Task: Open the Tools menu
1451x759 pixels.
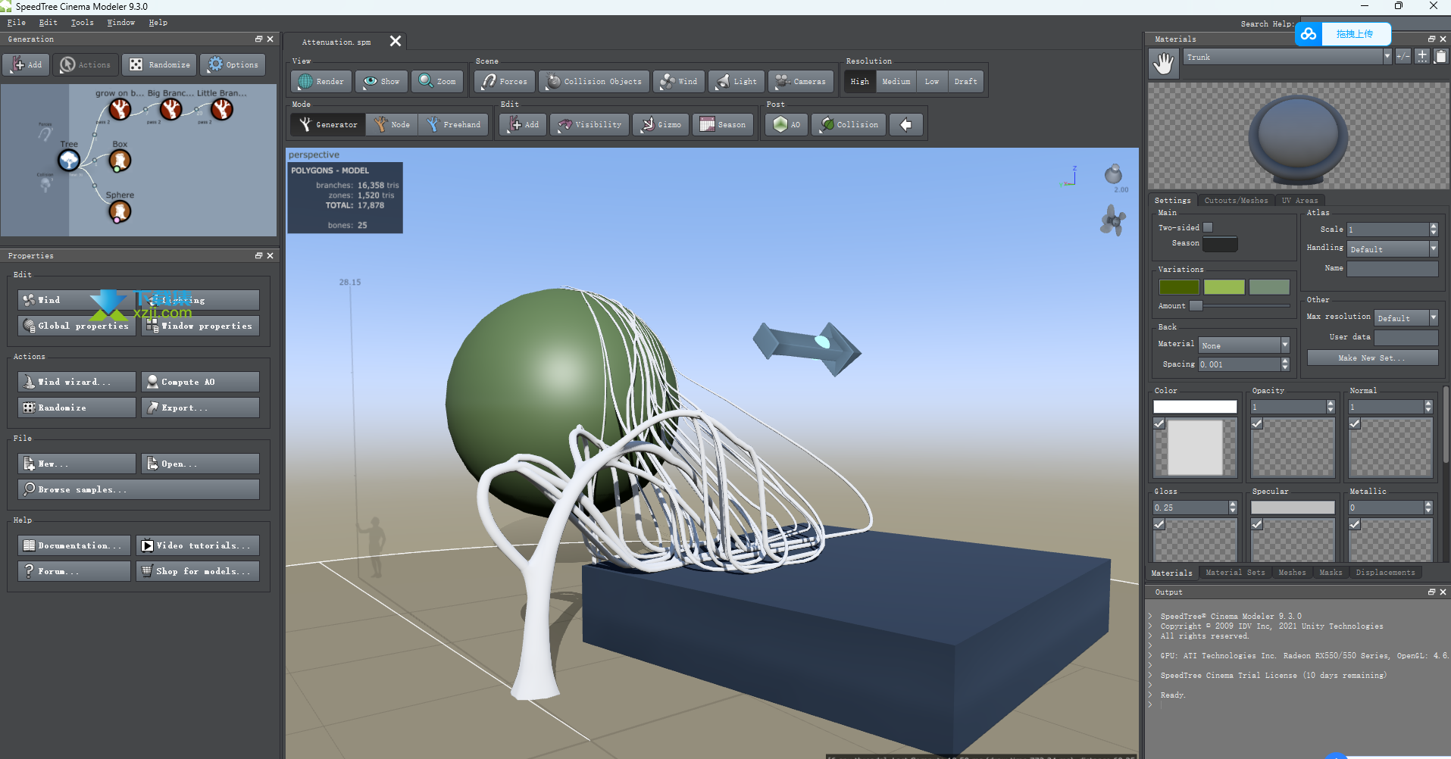Action: [x=82, y=23]
